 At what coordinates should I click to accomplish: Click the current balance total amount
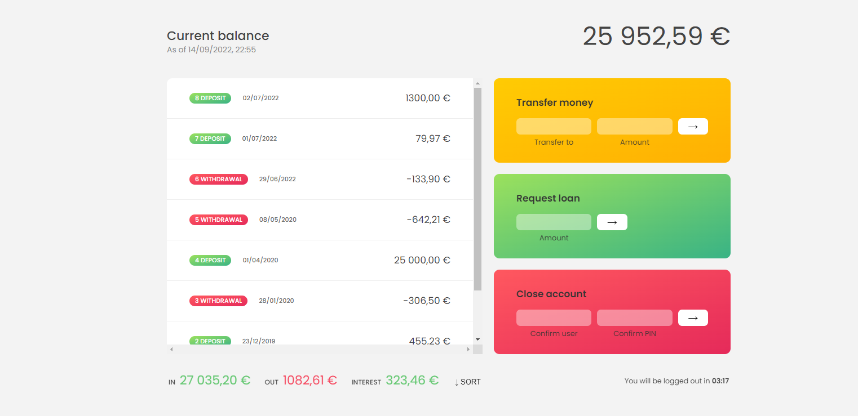coord(656,37)
